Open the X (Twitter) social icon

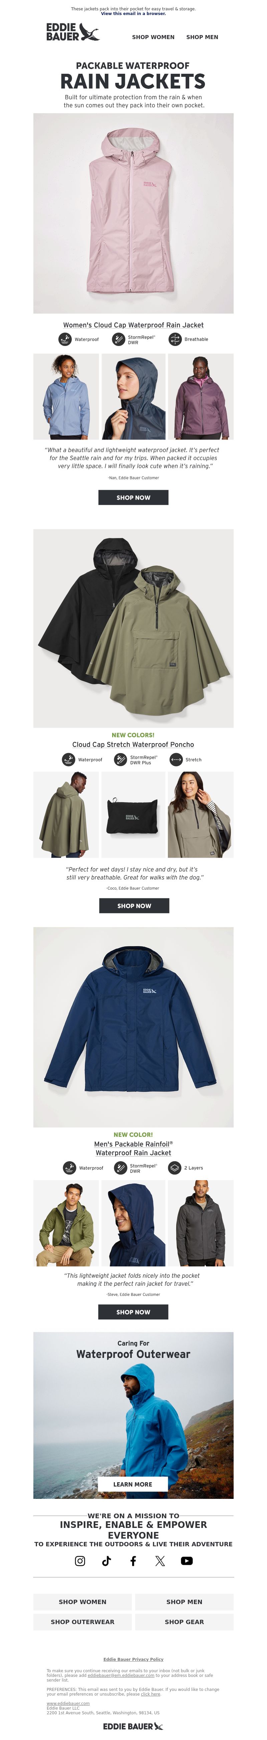pyautogui.click(x=160, y=1560)
